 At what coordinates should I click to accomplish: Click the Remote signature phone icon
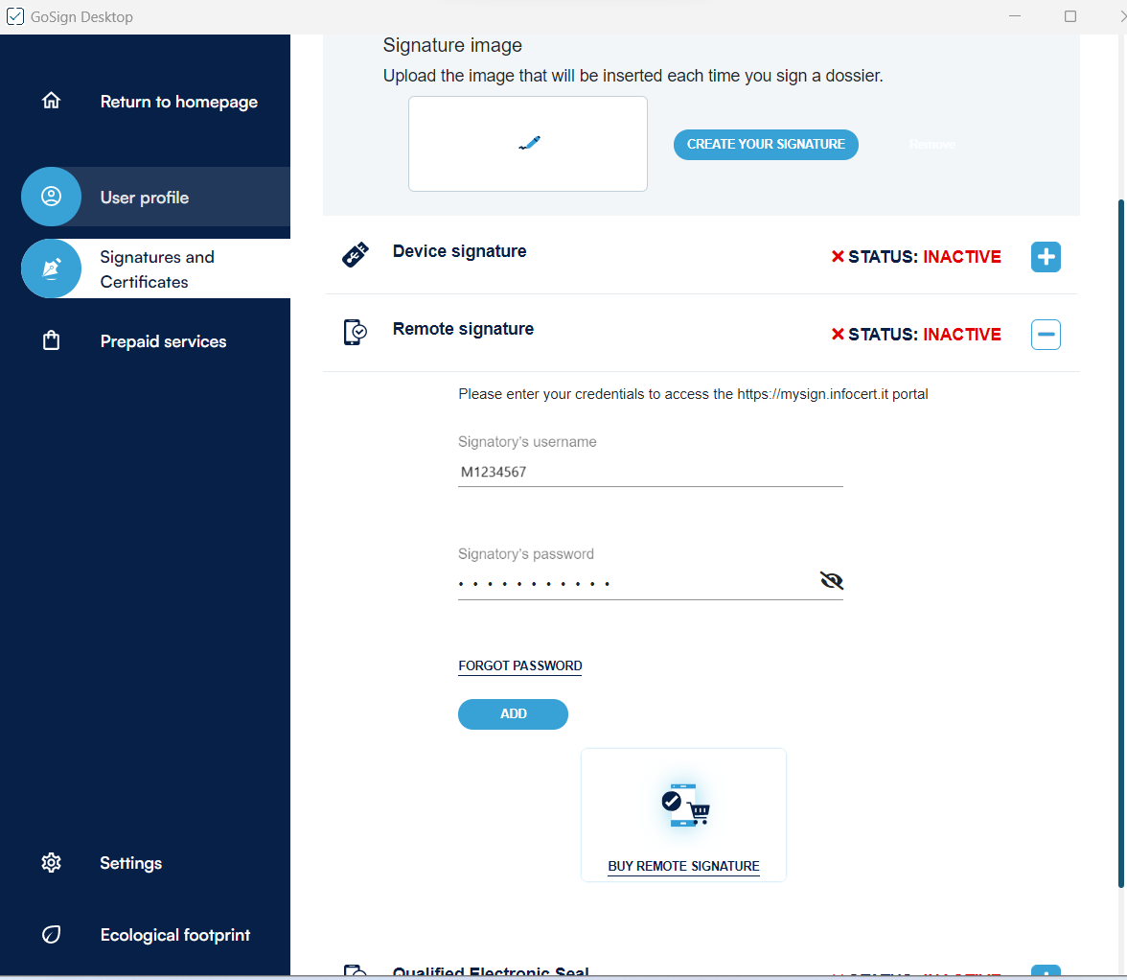355,333
